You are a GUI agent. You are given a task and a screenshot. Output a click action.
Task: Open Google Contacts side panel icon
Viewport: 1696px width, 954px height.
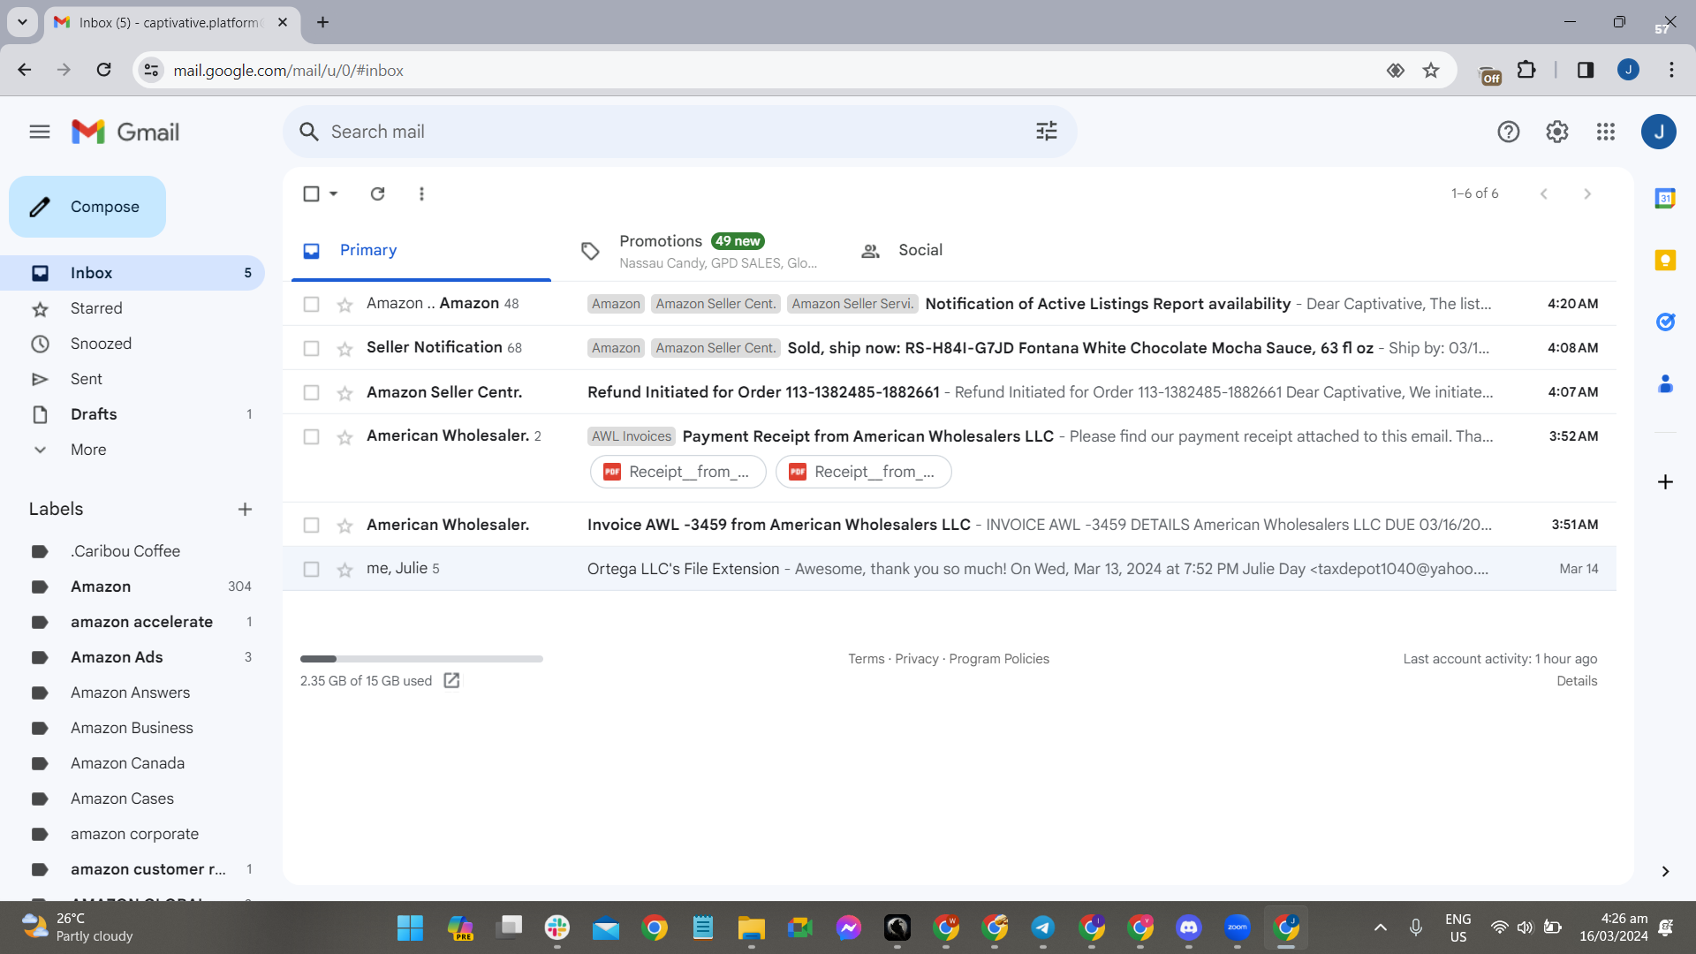(x=1665, y=383)
